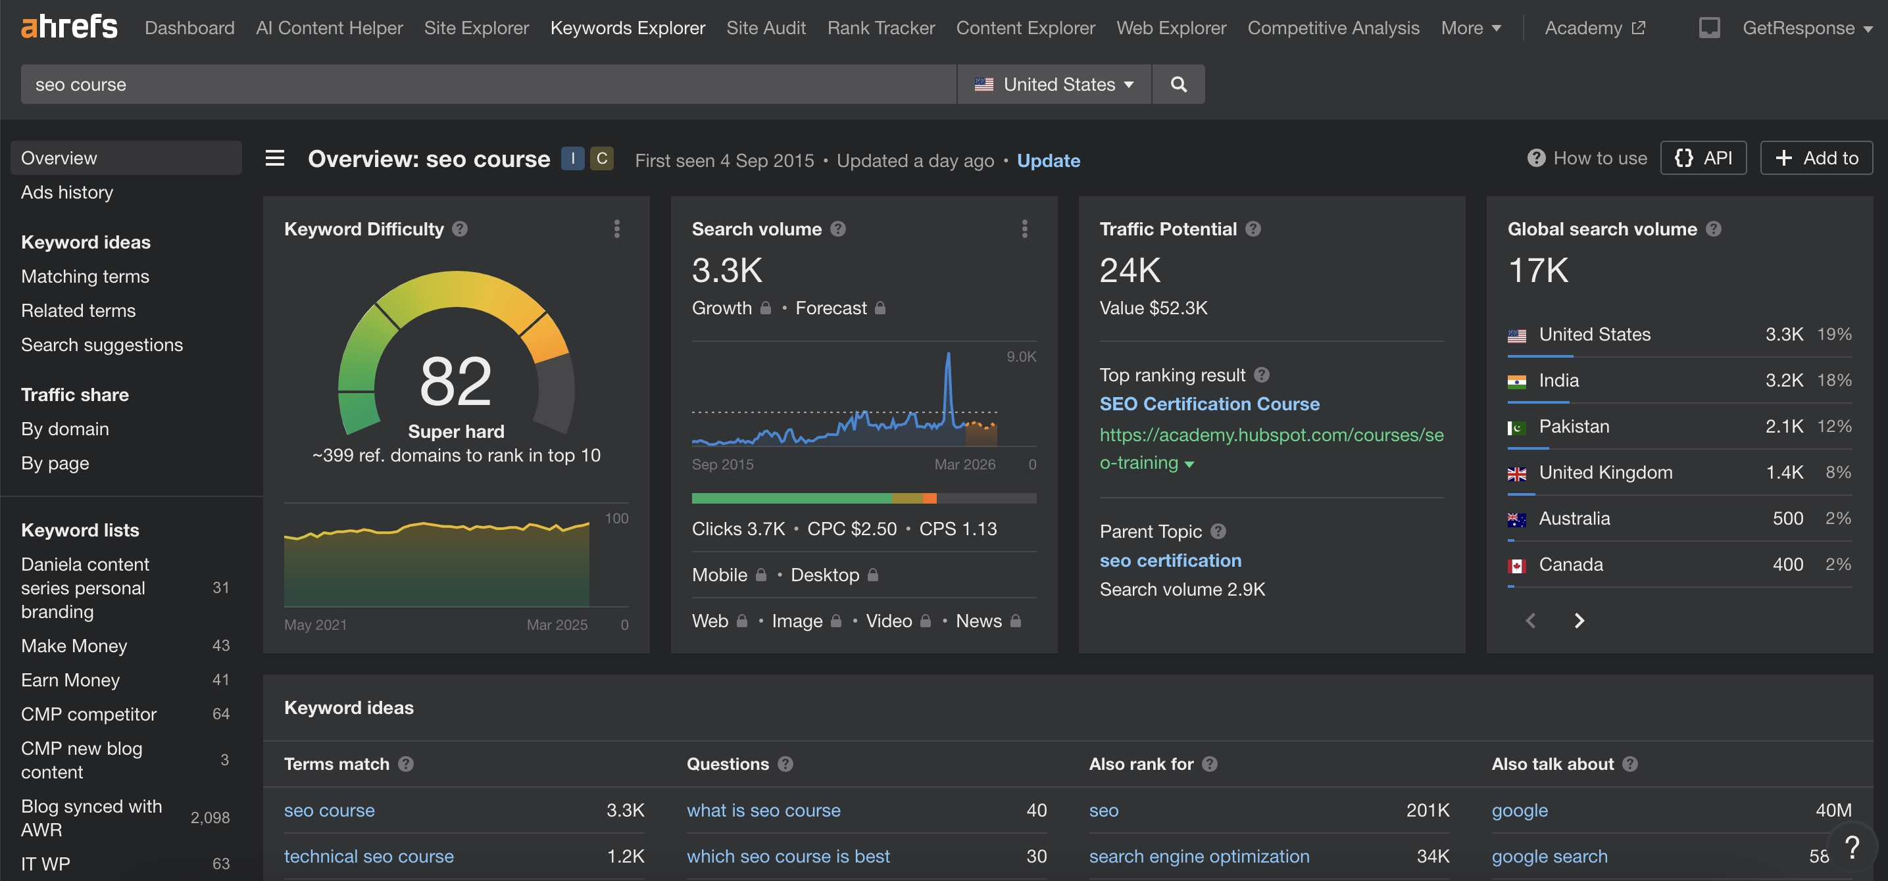
Task: Expand the top ranking result URL chevron
Action: [x=1189, y=464]
